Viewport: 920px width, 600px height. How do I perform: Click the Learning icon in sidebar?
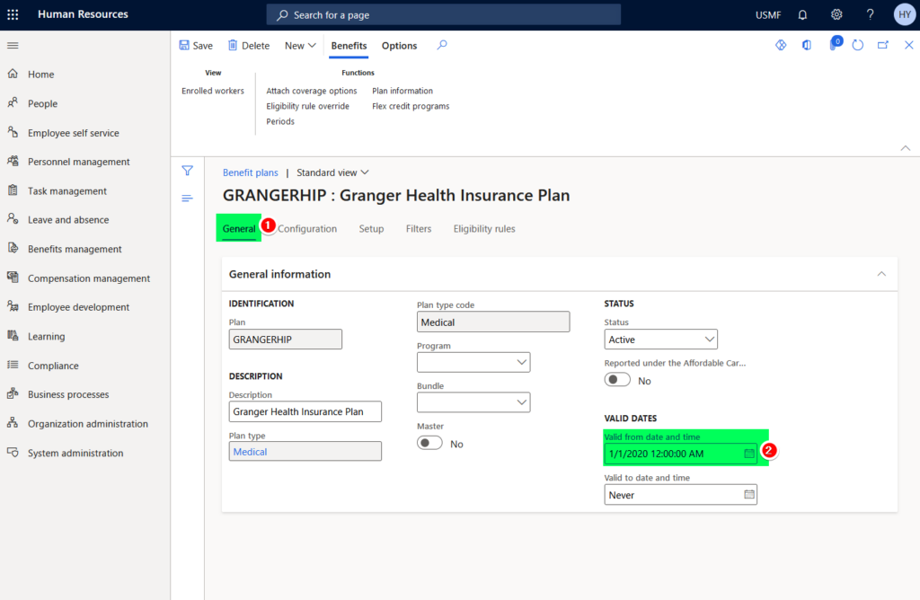pos(13,336)
